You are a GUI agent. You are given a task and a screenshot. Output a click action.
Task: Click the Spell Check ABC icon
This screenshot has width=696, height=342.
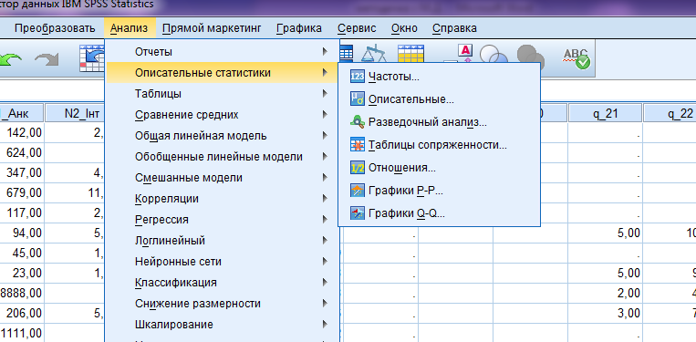click(x=577, y=58)
